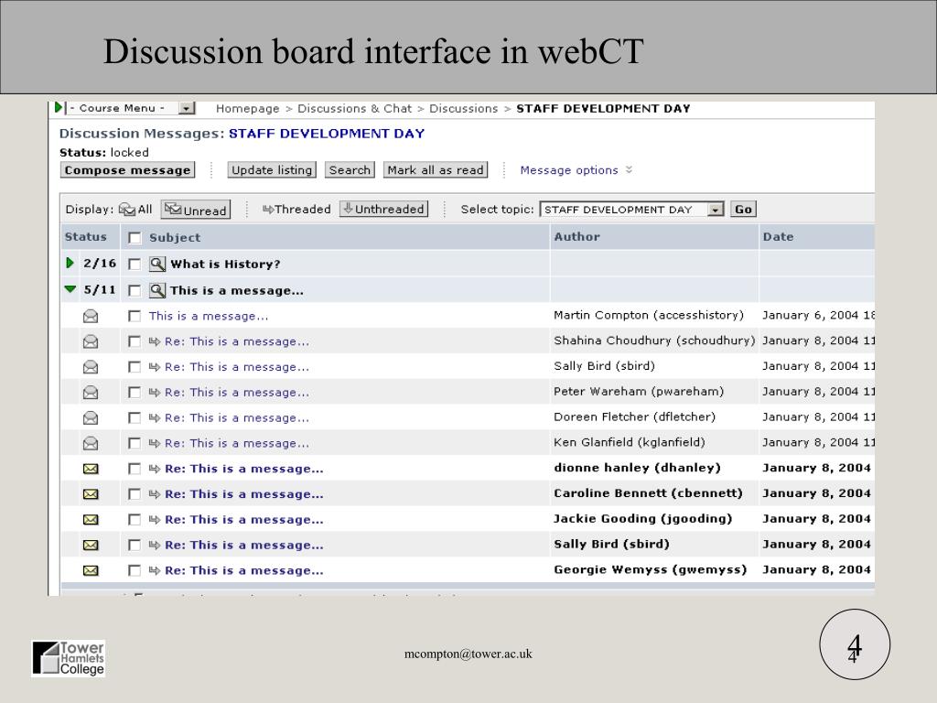This screenshot has width=937, height=703.
Task: Click reply arrow icon in Georgie Wemyss row
Action: click(154, 571)
